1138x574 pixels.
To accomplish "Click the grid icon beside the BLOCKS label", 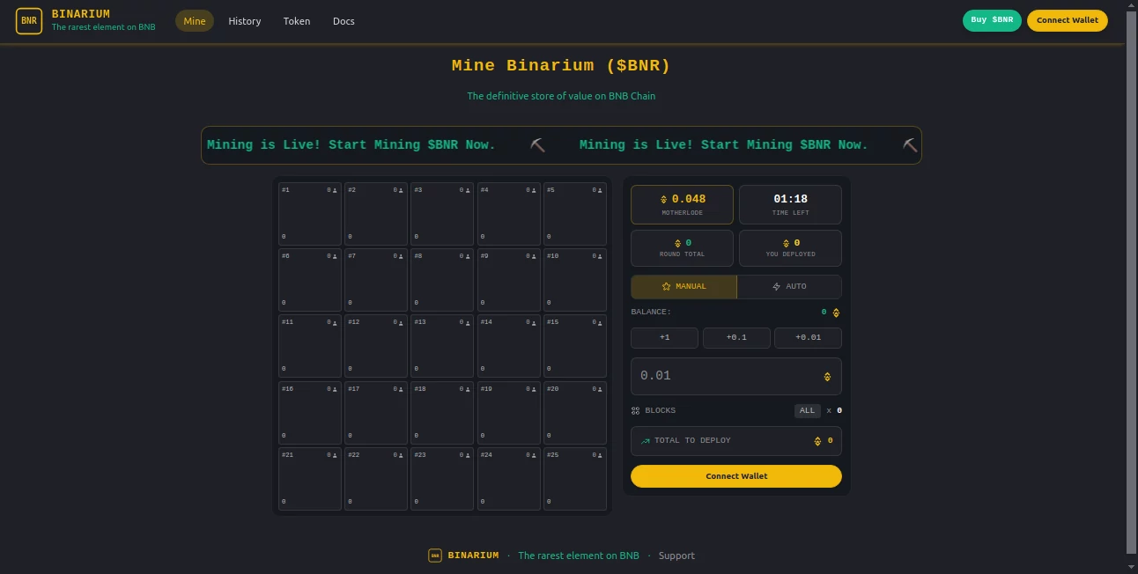I will (x=635, y=410).
